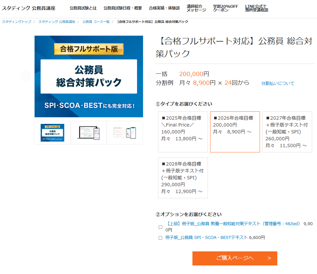Viewport: 317px width, 274px height.
Task: Click the main 公務員総合対策パック product image
Action: pyautogui.click(x=89, y=76)
